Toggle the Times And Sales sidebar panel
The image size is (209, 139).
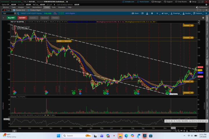(207, 29)
